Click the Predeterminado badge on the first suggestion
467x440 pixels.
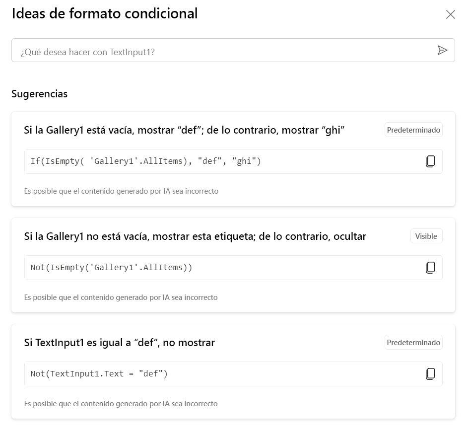[413, 130]
